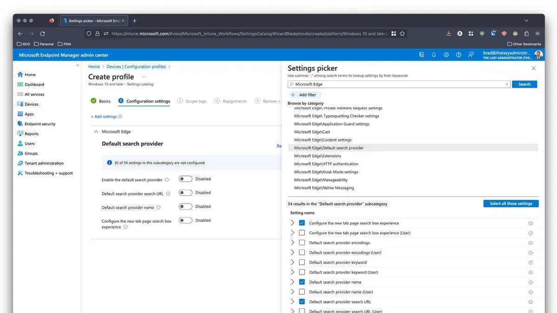Open Apps in the sidebar

pos(26,114)
